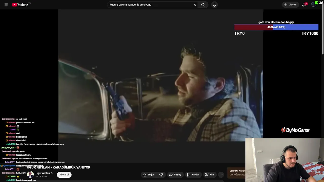Image resolution: width=324 pixels, height=182 pixels.
Task: Click the TRY0 goal start label
Action: click(x=239, y=33)
